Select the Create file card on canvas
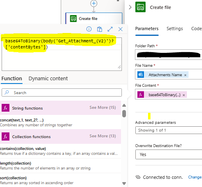Image resolution: width=202 pixels, height=187 pixels. [94, 18]
